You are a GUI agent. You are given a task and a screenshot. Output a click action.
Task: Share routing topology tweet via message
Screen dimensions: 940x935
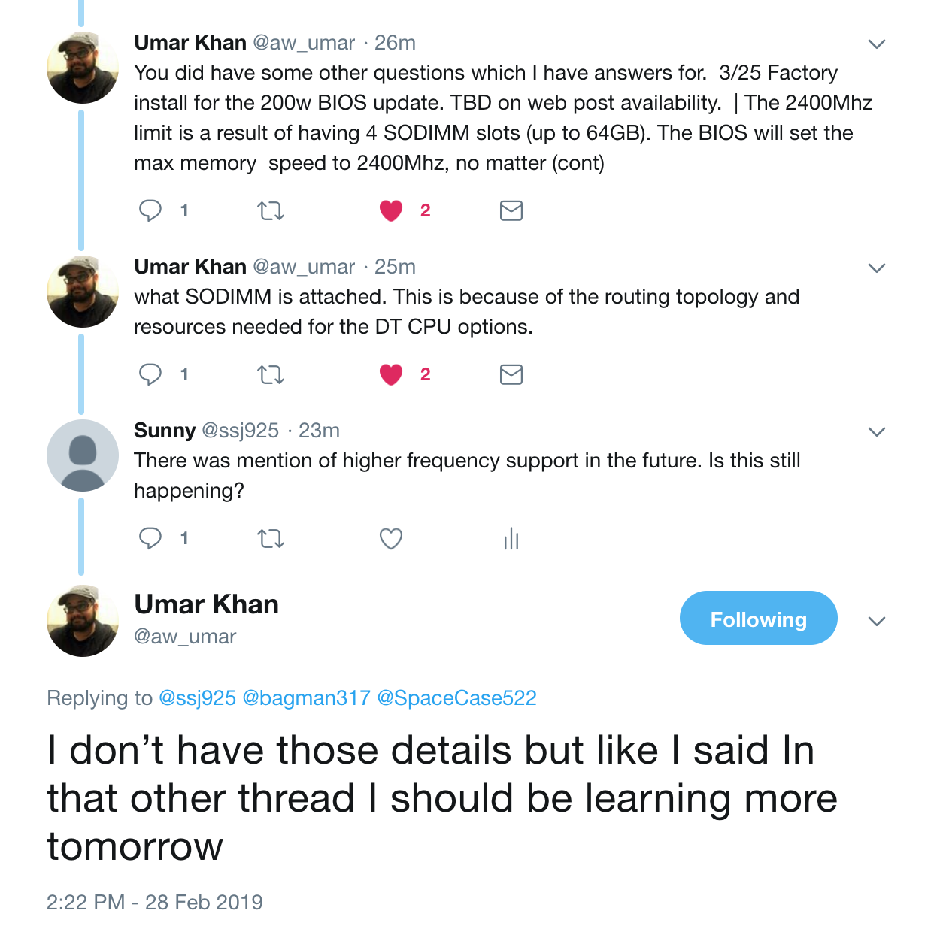511,374
